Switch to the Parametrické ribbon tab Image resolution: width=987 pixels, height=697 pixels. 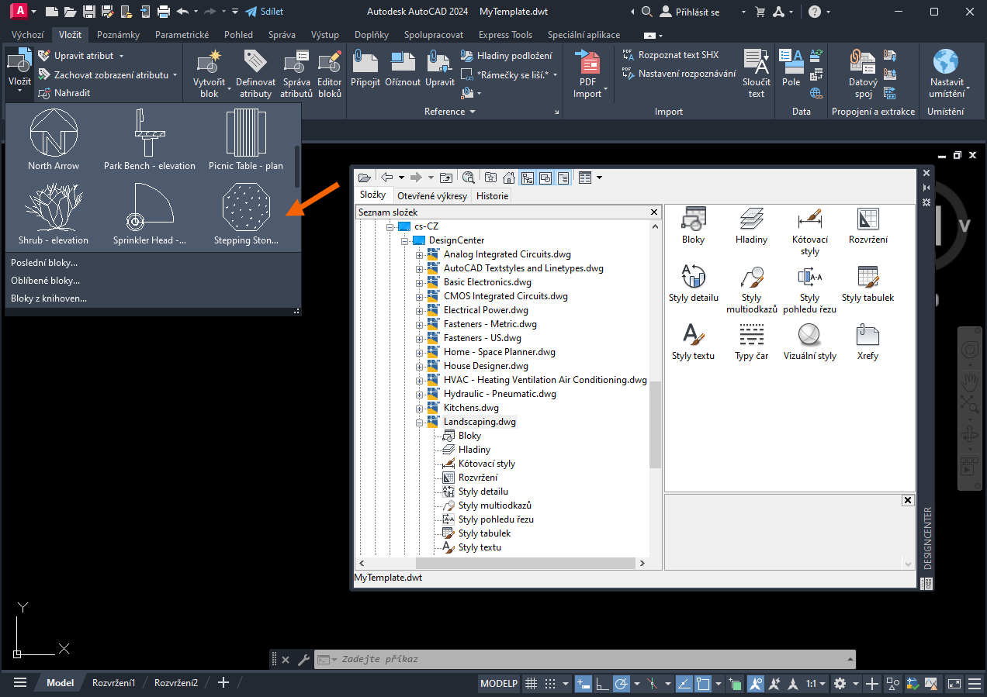tap(182, 35)
